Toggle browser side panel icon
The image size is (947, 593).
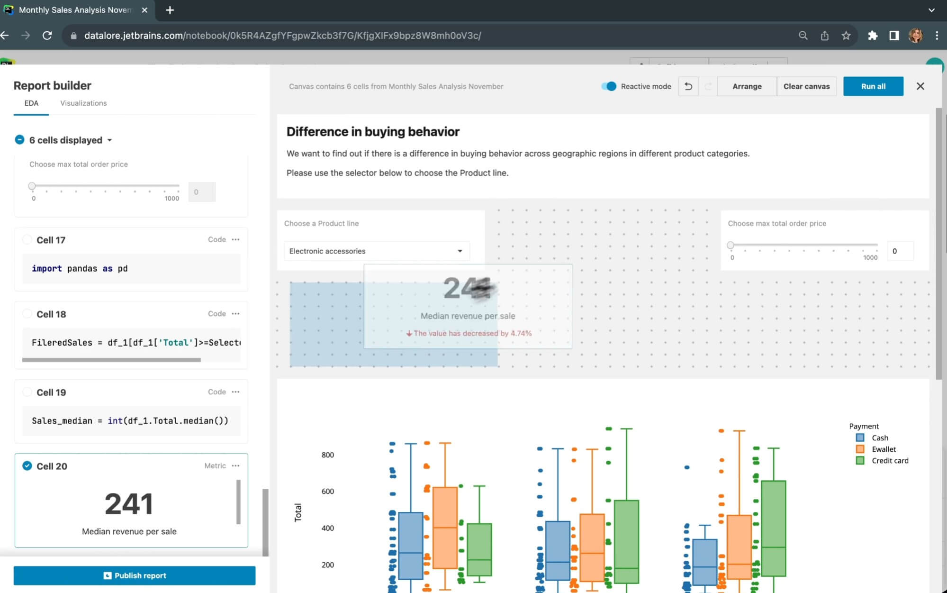click(x=894, y=36)
